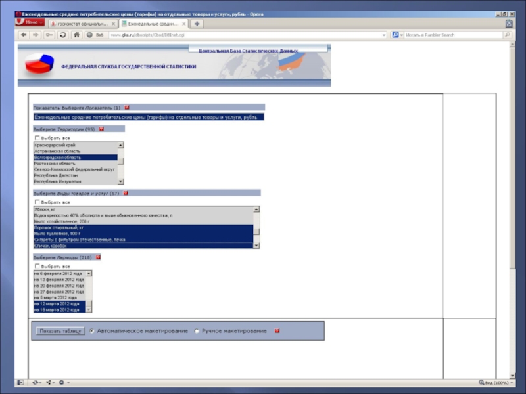
Task: Select 'Сигареты с фильтром отечественные, пачка'
Action: tap(143, 240)
